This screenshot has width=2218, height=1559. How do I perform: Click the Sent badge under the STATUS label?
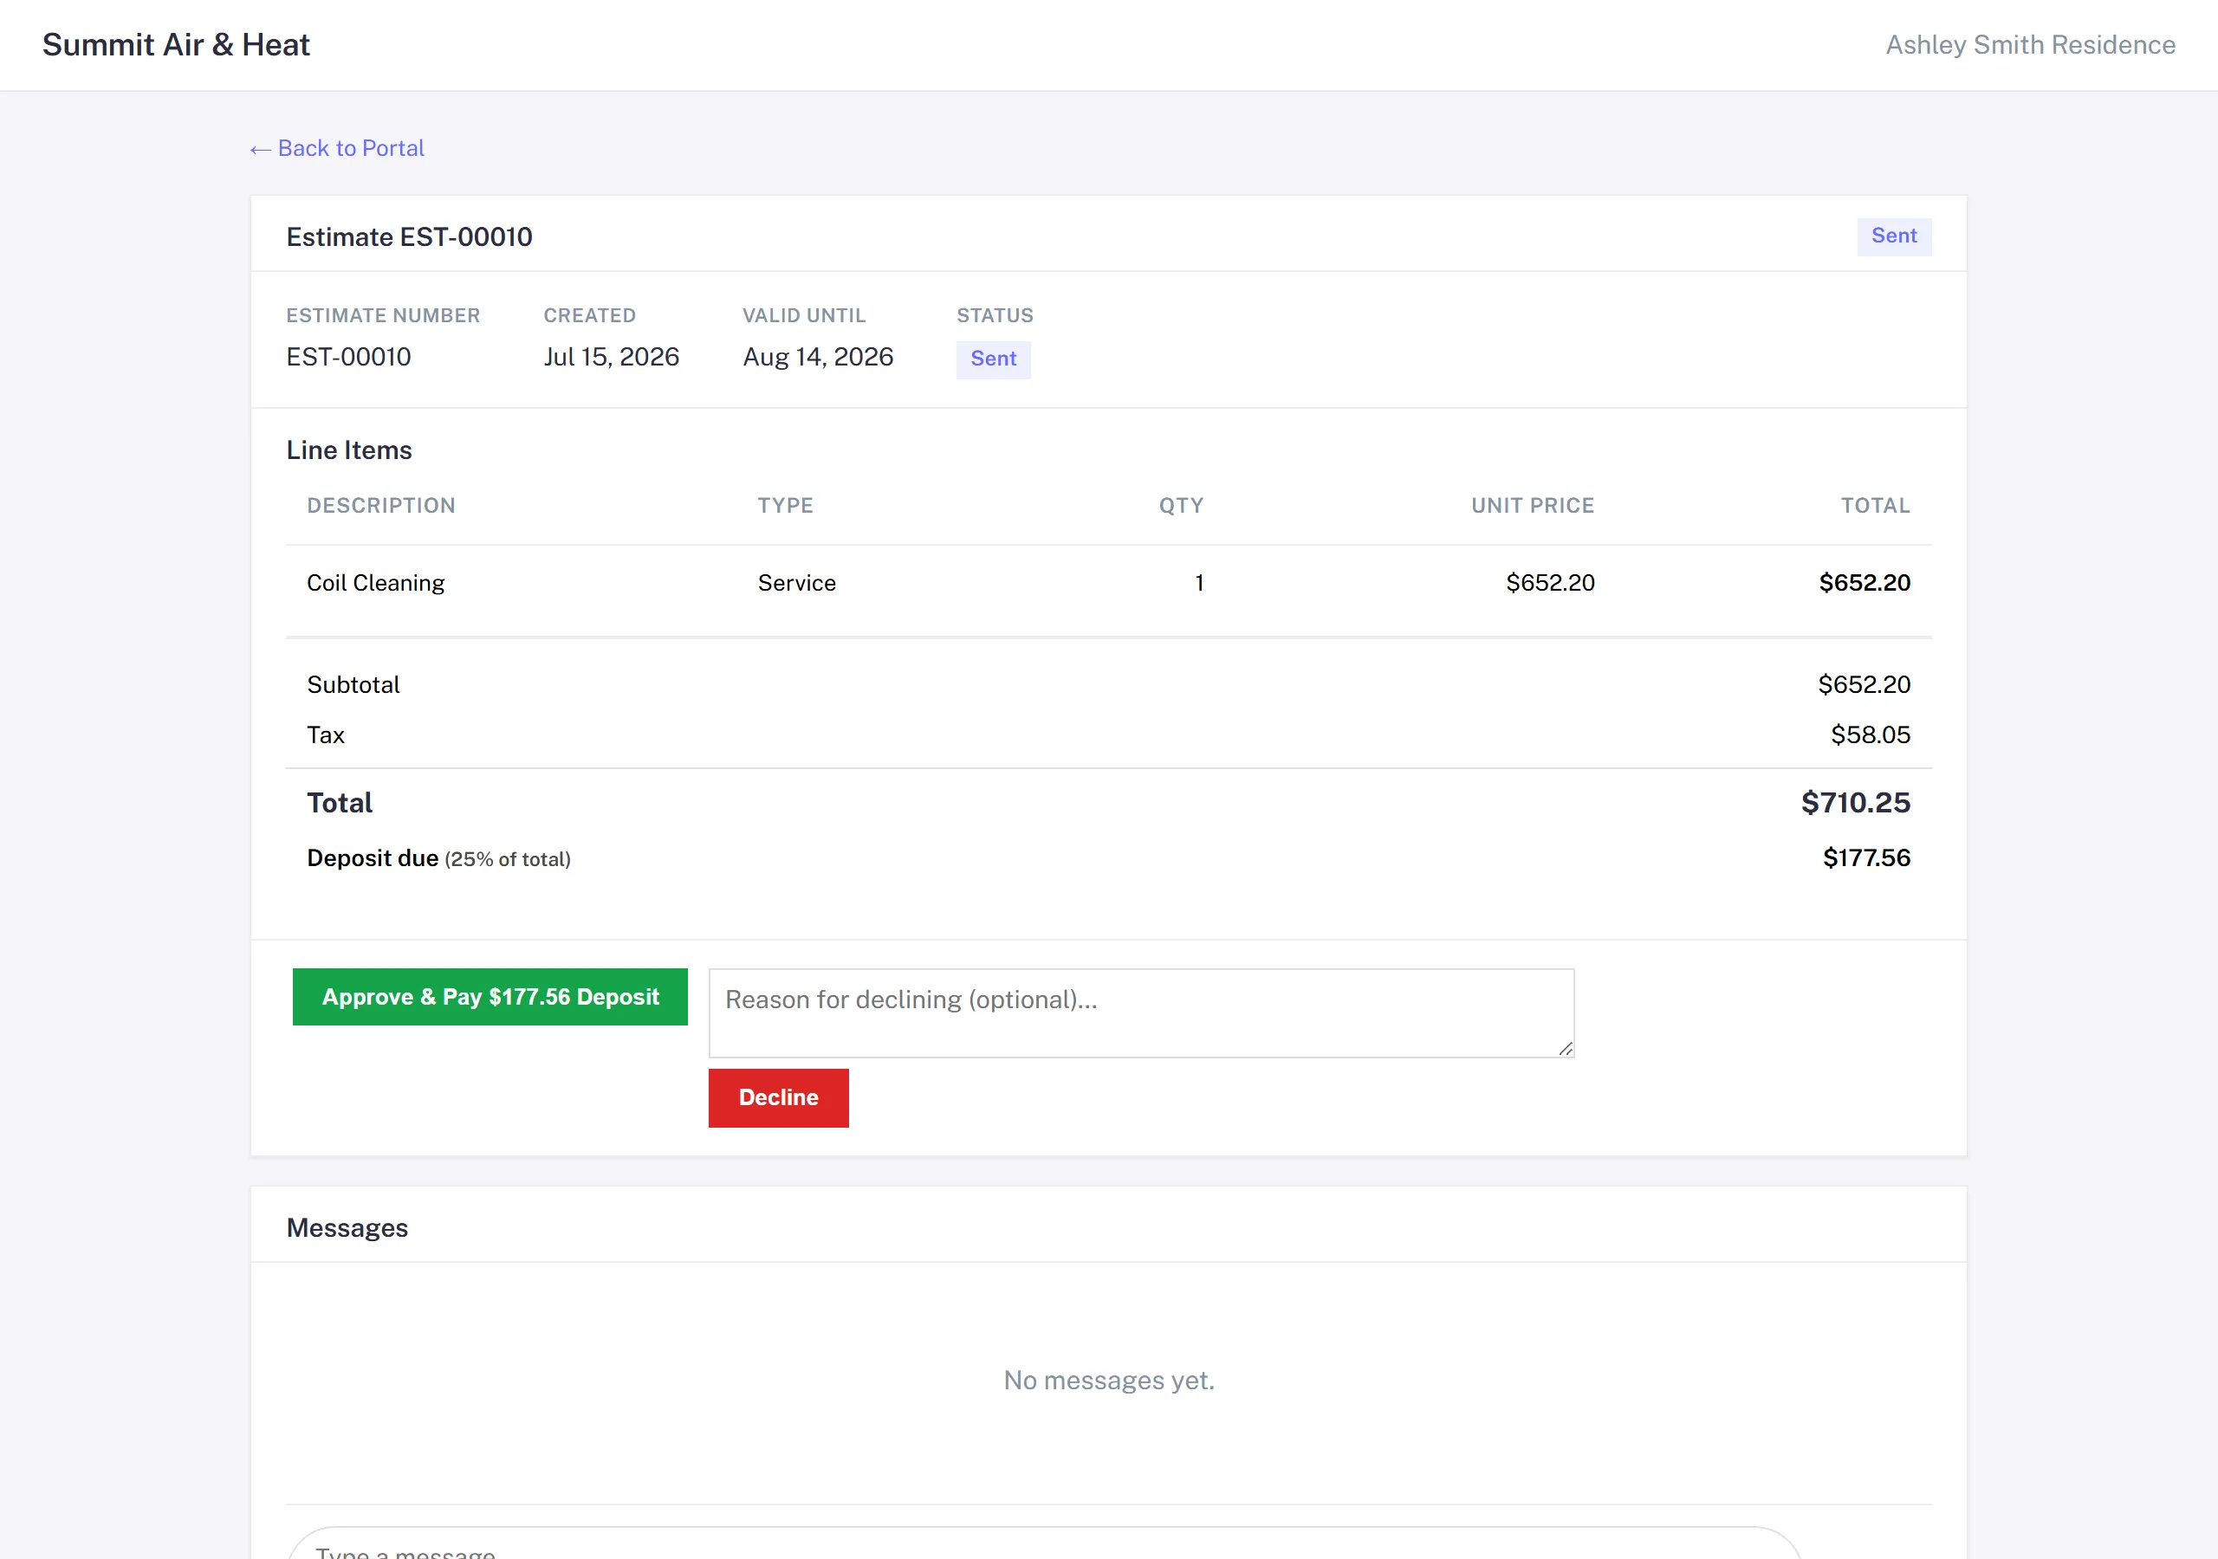(993, 359)
